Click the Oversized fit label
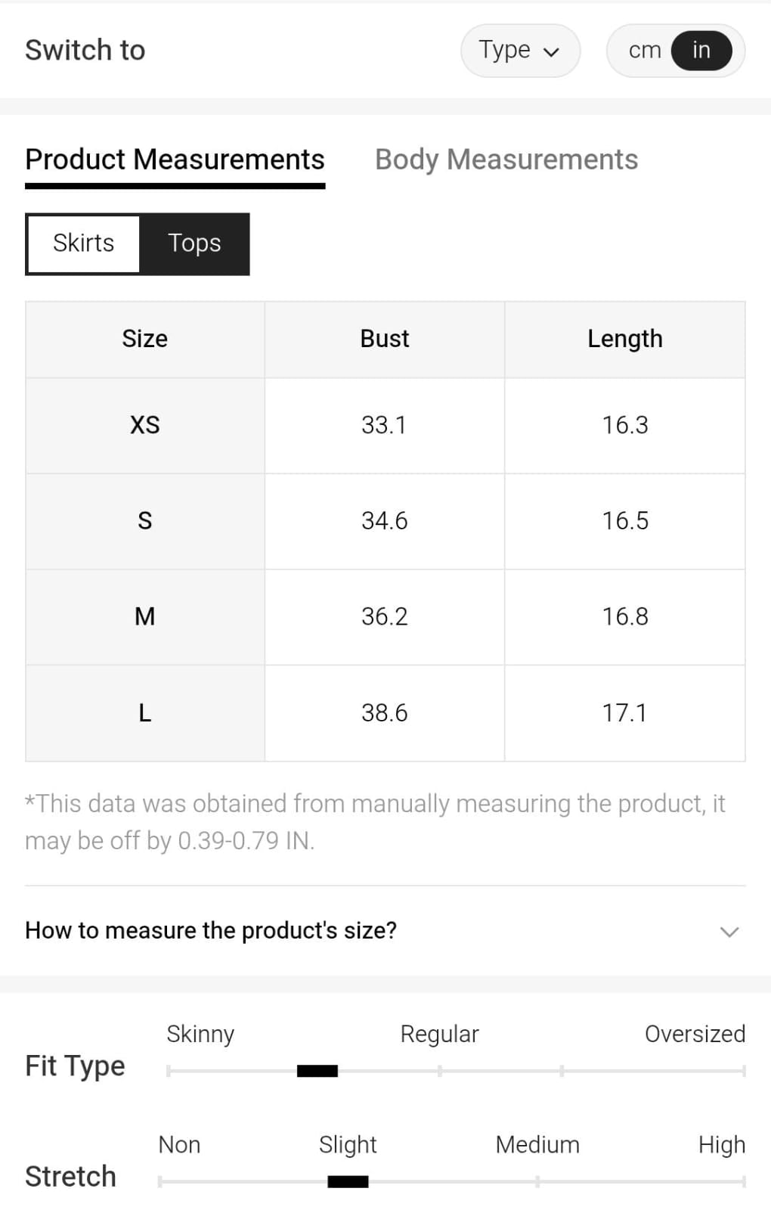The width and height of the screenshot is (771, 1210). click(x=694, y=1034)
